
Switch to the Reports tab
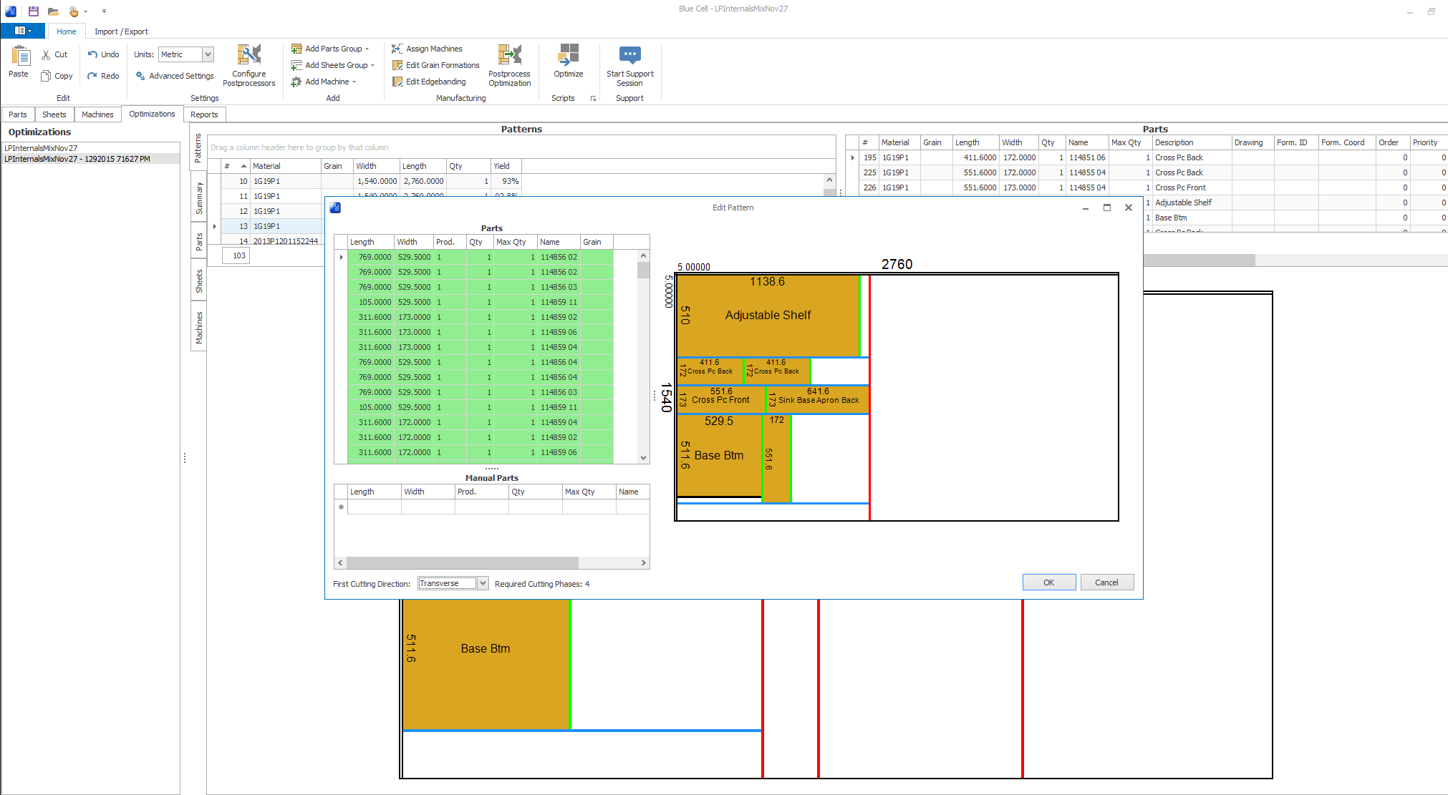pos(203,114)
